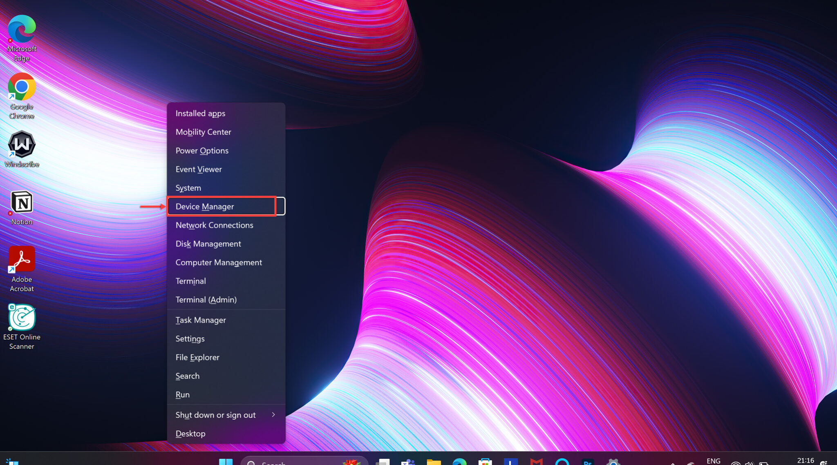Expand the Shut down or sign out submenu
Viewport: 837px width, 465px height.
pos(215,415)
